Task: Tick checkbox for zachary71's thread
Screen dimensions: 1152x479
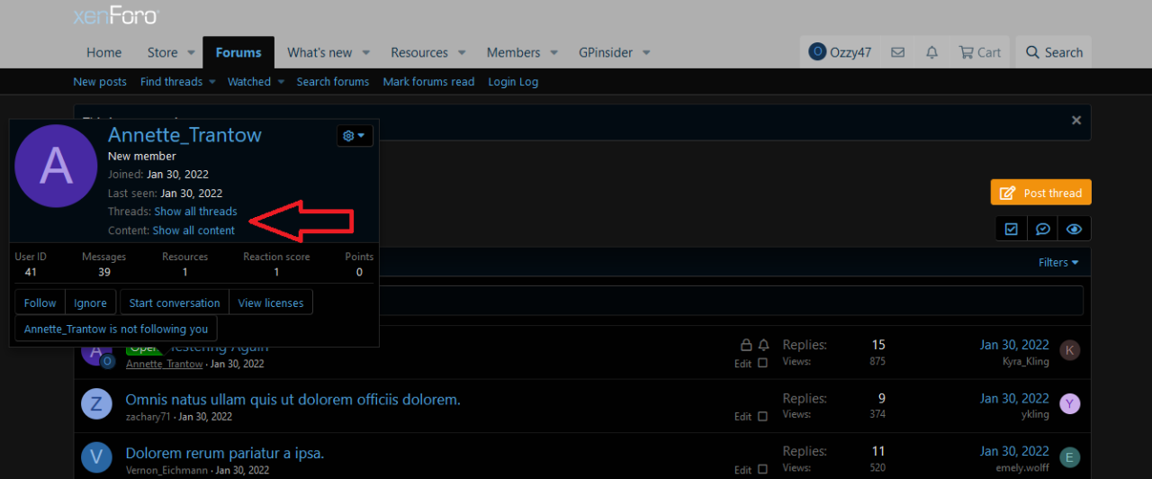Action: (x=763, y=416)
